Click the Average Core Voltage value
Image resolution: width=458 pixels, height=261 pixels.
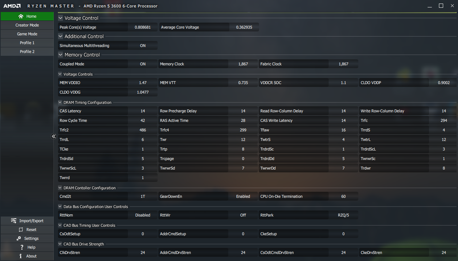coord(244,27)
